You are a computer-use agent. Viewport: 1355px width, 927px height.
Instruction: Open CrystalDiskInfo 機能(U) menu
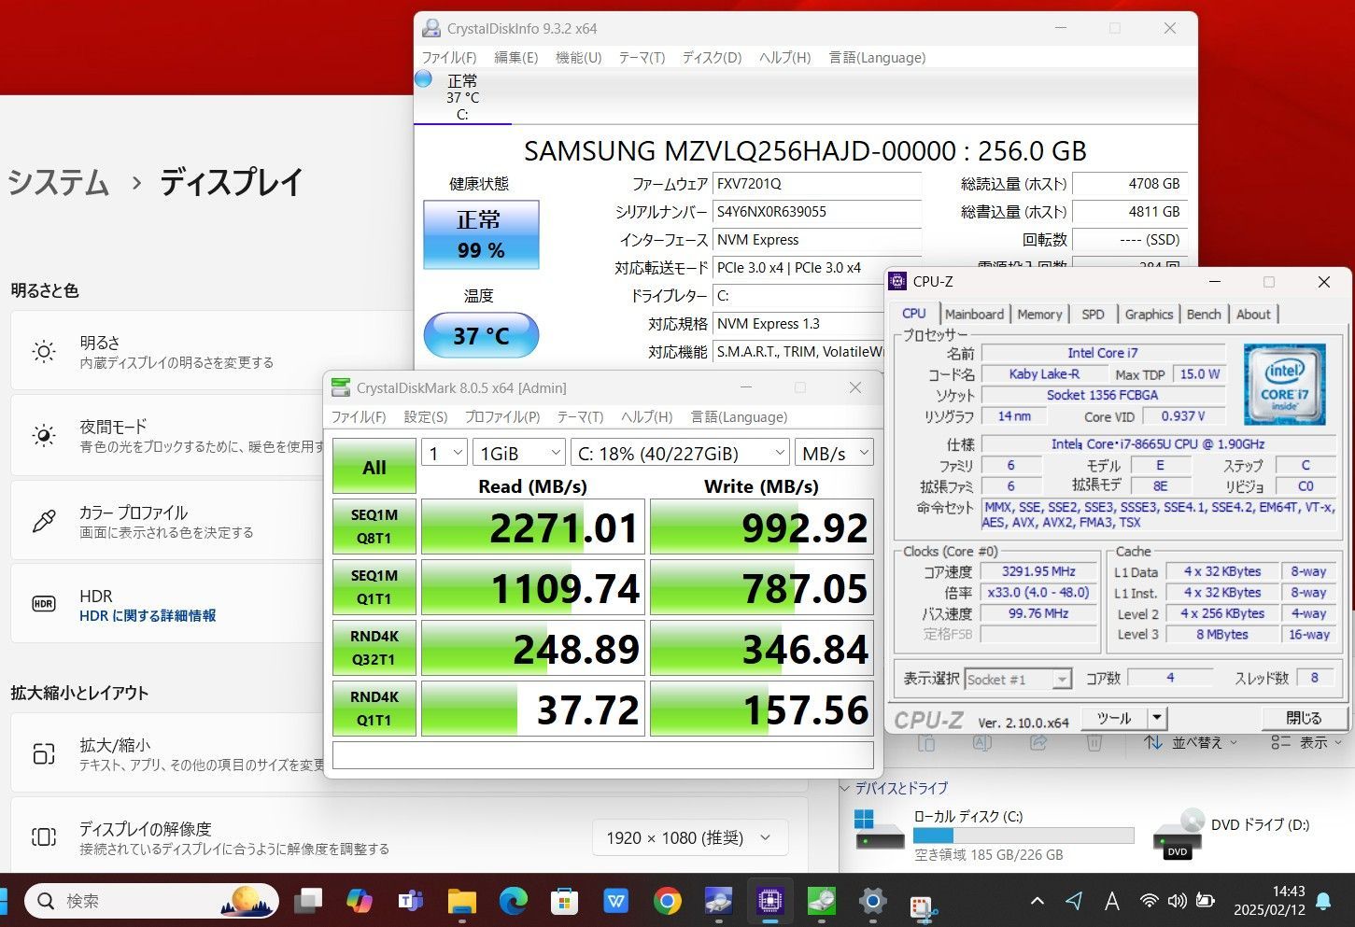tap(579, 58)
